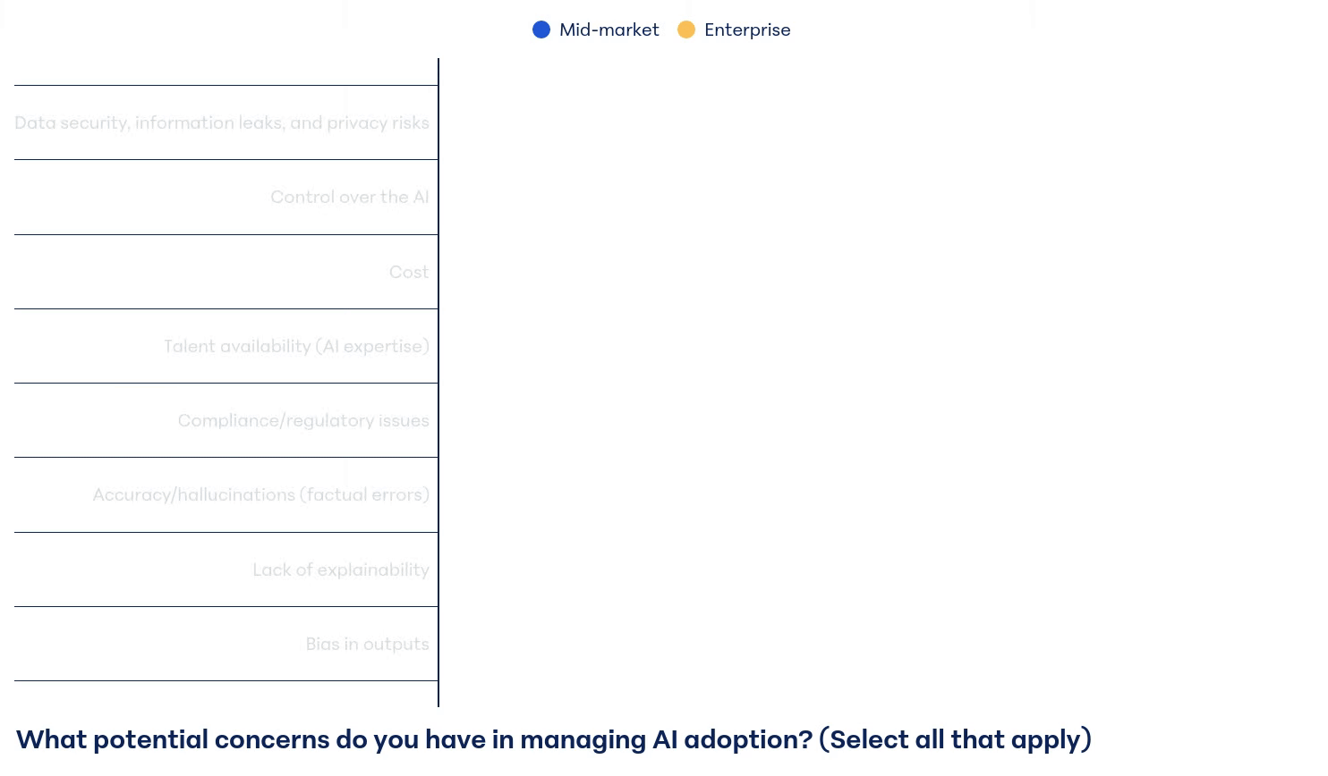Click the Compliance/regulatory issues label
Image resolution: width=1328 pixels, height=776 pixels.
point(303,420)
